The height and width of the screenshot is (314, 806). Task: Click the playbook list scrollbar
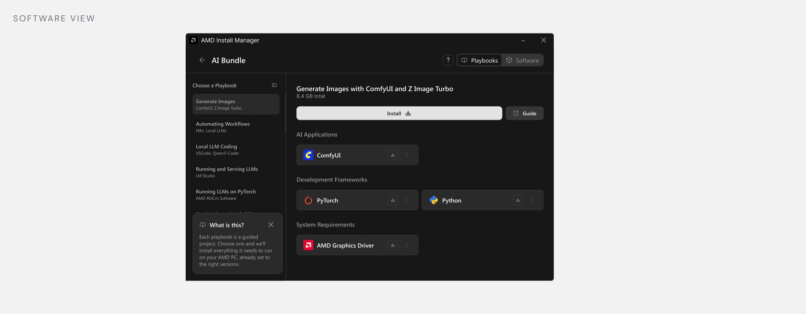(285, 113)
